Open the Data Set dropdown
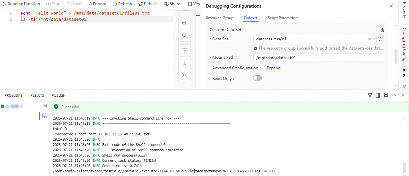409x176 pixels. (x=314, y=39)
